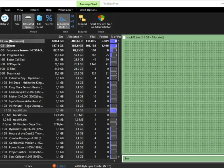The width and height of the screenshot is (224, 168).
Task: Open the Scan menu
Action: (x=8, y=10)
